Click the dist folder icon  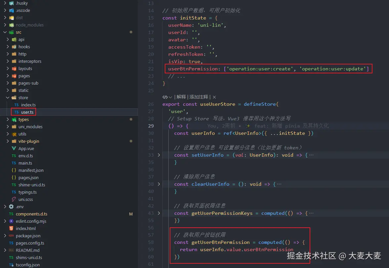point(11,18)
